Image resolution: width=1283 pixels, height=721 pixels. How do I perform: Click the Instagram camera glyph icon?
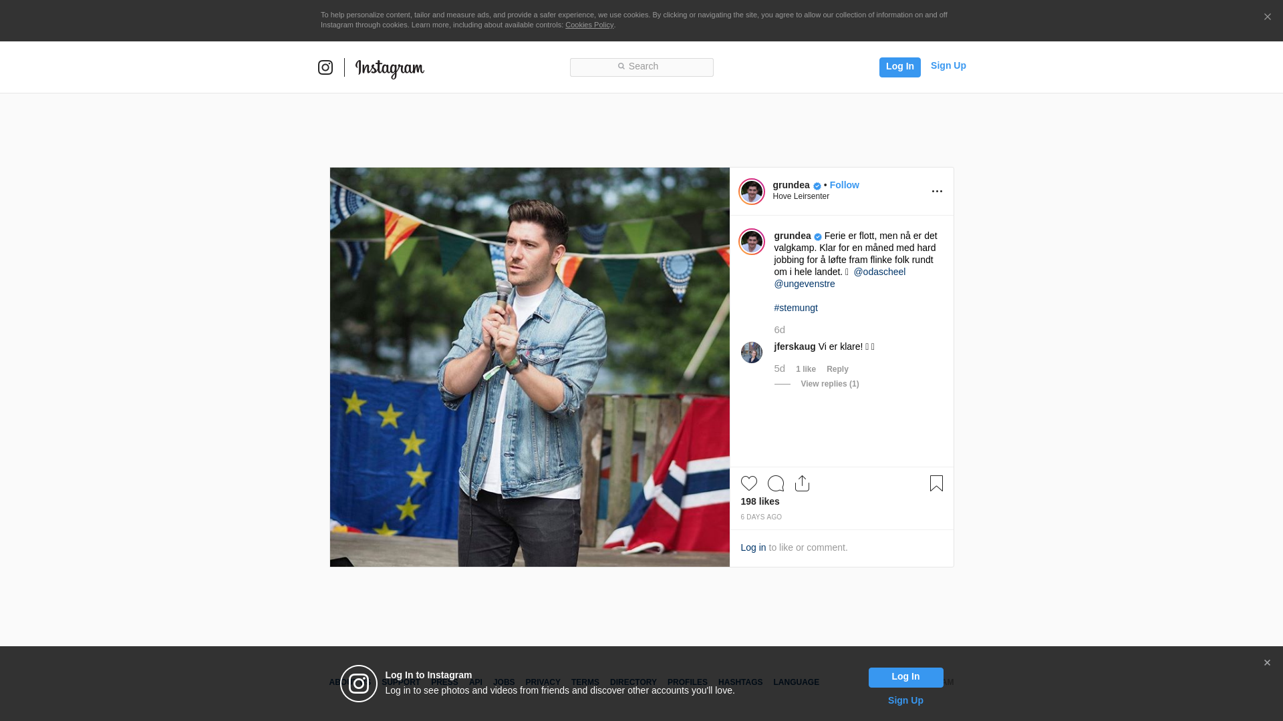pyautogui.click(x=325, y=67)
